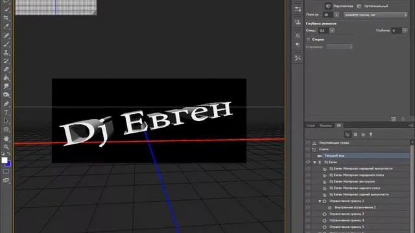415x233 pixels.
Task: Select Перспектива camera view
Action: [340, 6]
